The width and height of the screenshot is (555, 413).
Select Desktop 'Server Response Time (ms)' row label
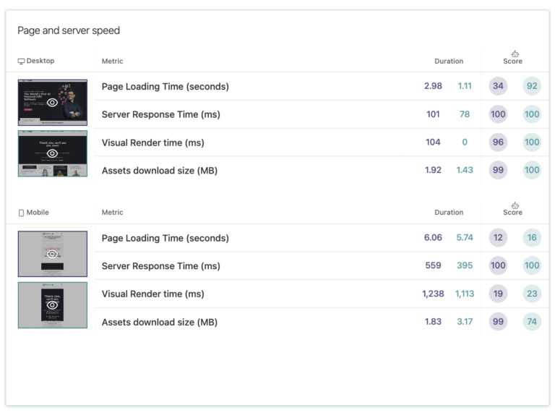[160, 114]
